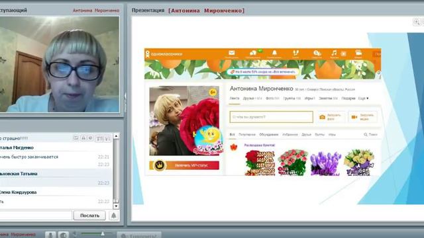Select the Игры profile tab

tap(309, 99)
